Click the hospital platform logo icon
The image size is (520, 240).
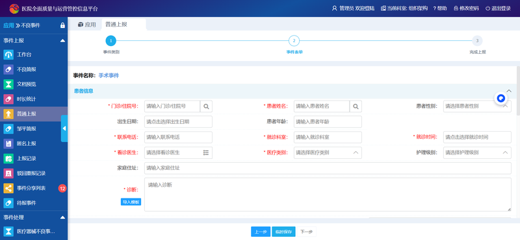tap(14, 8)
